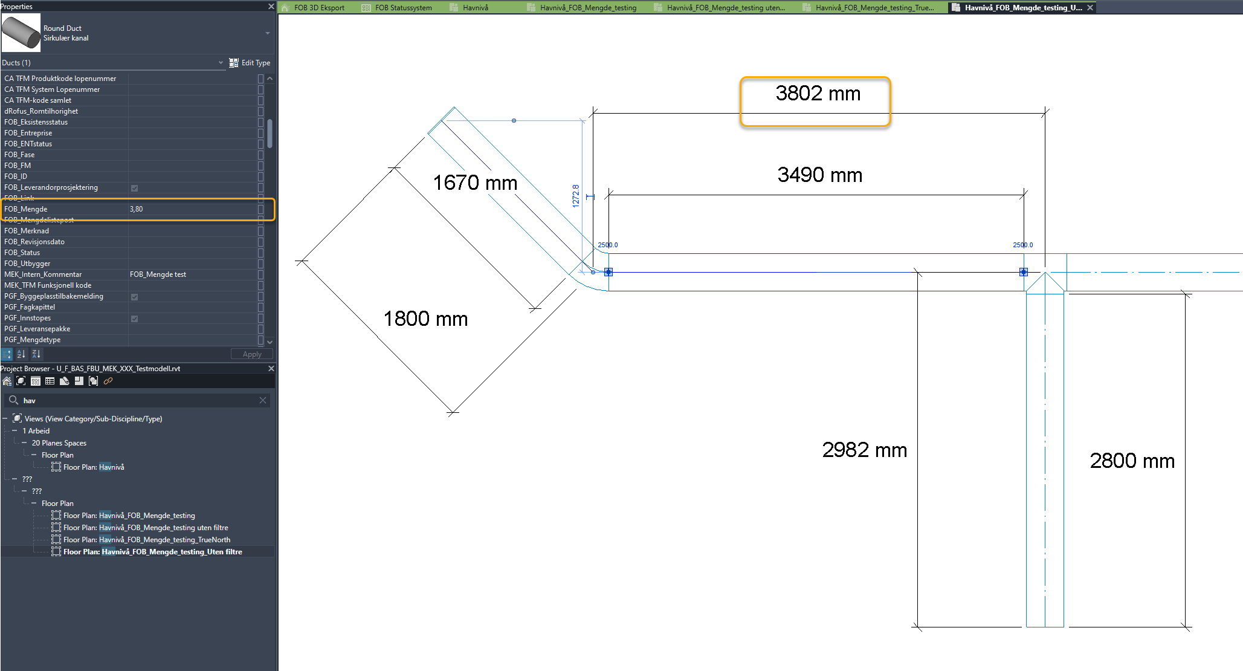Toggle FOB_Leverandorprosjektering checkbox
Viewport: 1243px width, 671px height.
point(135,188)
